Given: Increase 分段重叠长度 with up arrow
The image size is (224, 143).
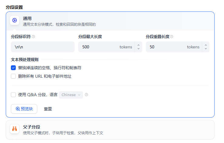Looking at the screenshot, I should pos(206,45).
